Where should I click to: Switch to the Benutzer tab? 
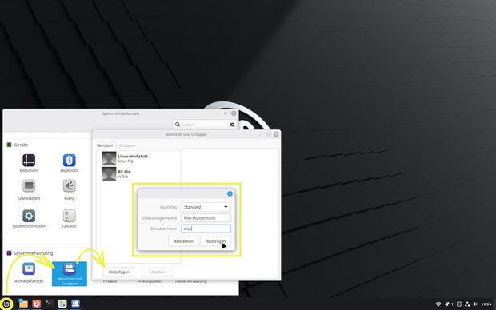tap(105, 145)
